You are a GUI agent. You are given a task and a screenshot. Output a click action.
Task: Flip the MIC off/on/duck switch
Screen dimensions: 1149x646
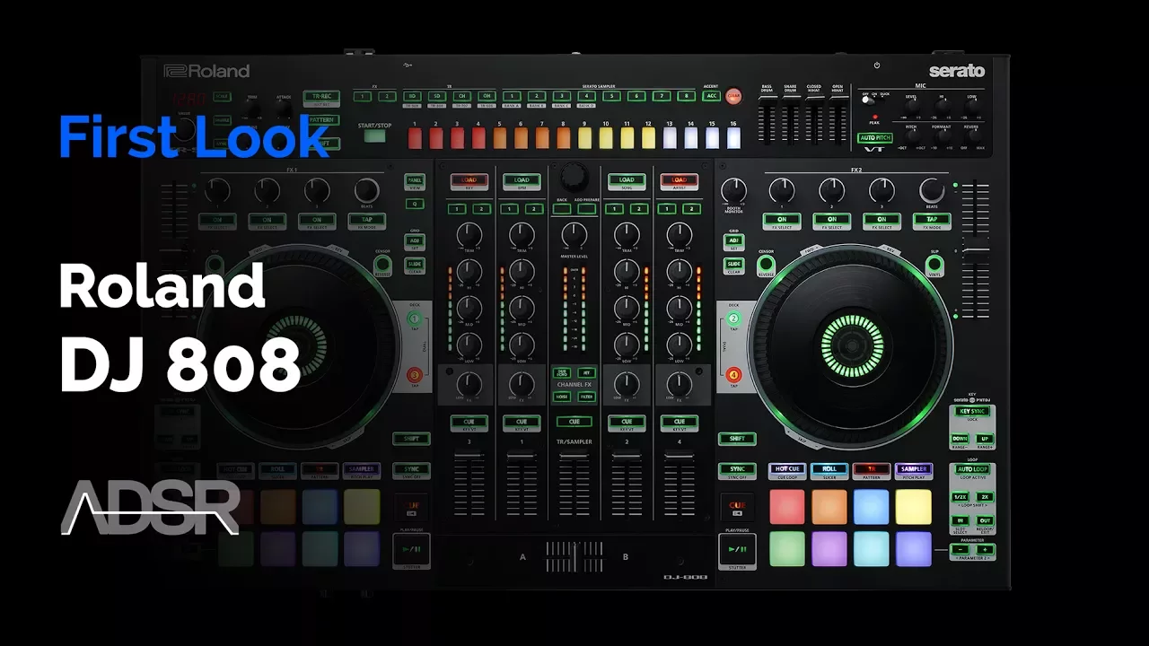[x=868, y=101]
